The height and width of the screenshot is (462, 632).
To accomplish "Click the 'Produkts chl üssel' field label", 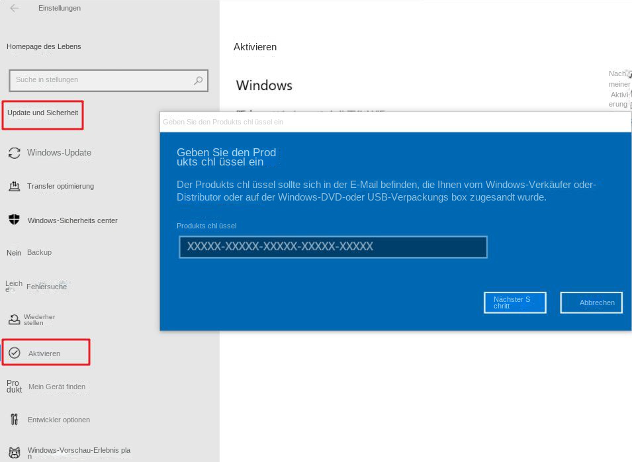I will point(206,226).
